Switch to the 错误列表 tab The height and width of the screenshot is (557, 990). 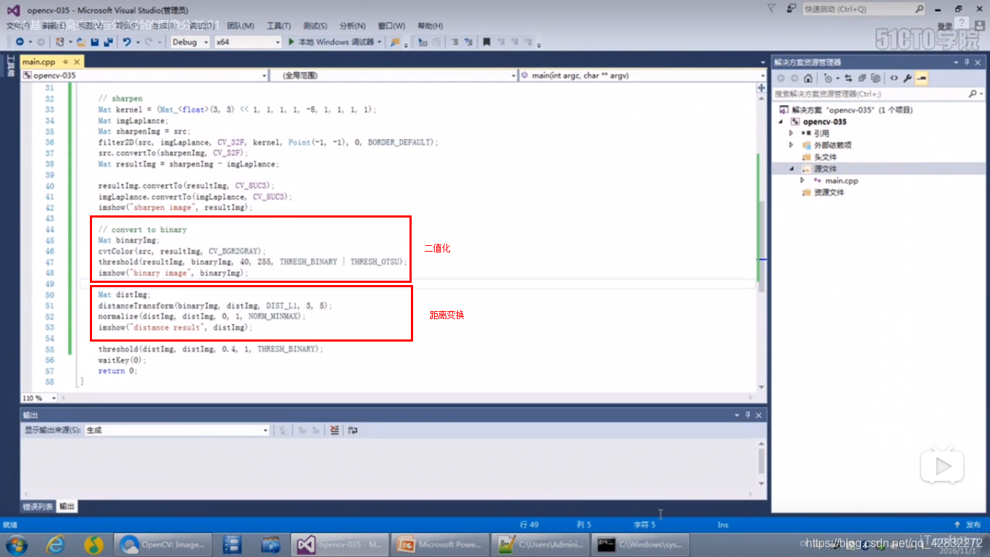(38, 506)
